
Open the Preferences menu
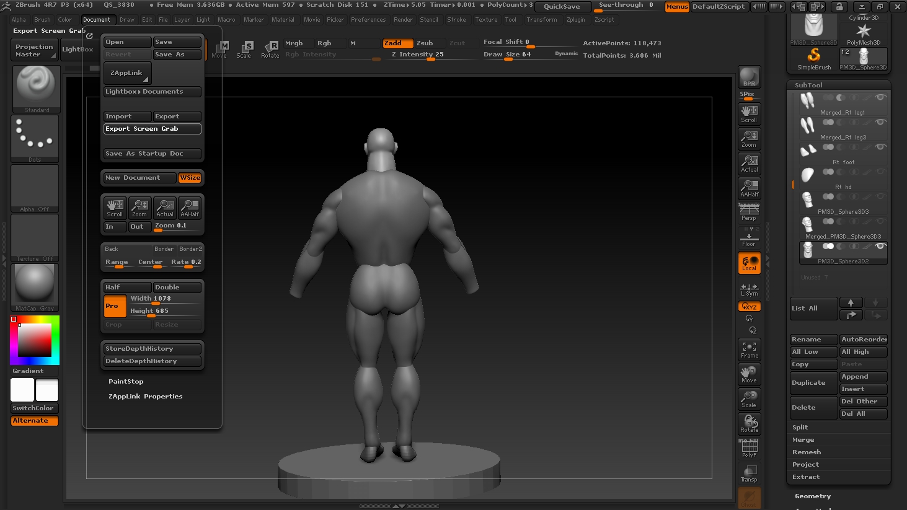click(x=368, y=20)
